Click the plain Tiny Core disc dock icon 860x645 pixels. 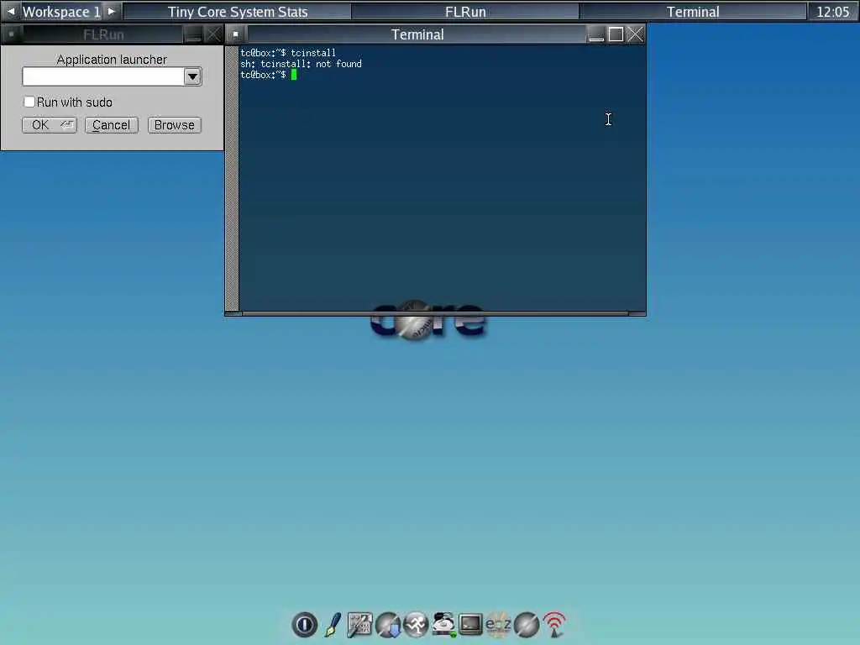(x=527, y=624)
